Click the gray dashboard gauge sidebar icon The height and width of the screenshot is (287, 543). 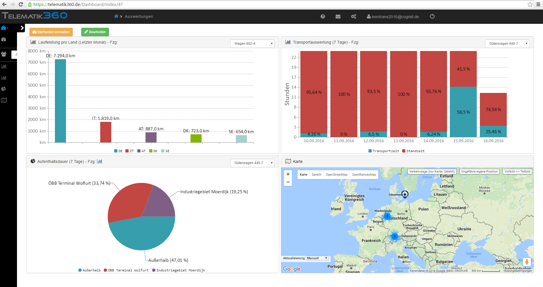pyautogui.click(x=4, y=39)
